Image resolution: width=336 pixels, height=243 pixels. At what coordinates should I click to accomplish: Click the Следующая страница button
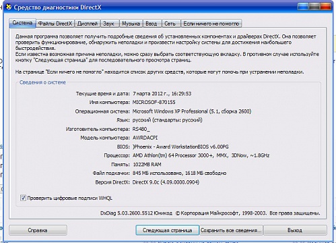pyautogui.click(x=168, y=230)
